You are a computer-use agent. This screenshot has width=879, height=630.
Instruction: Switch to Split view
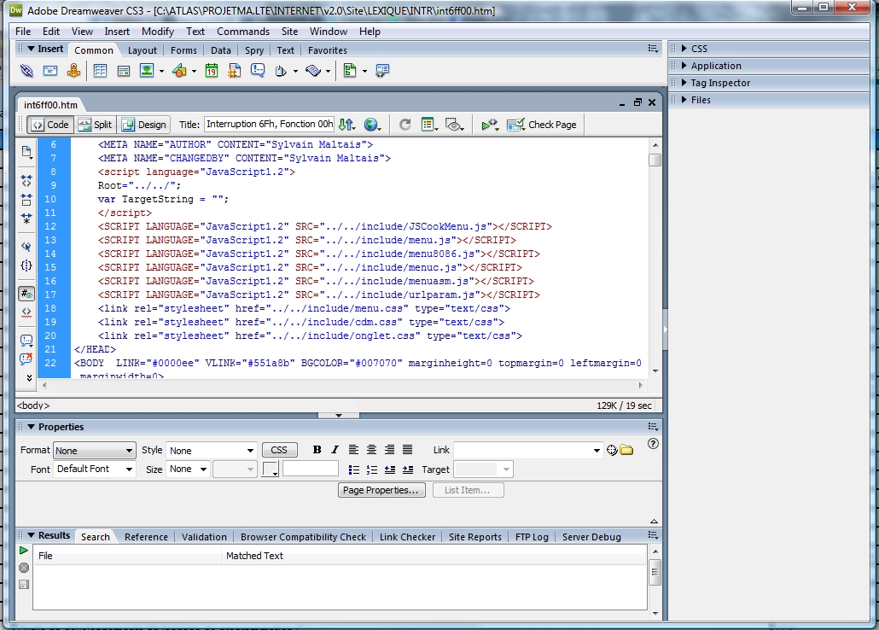click(95, 125)
